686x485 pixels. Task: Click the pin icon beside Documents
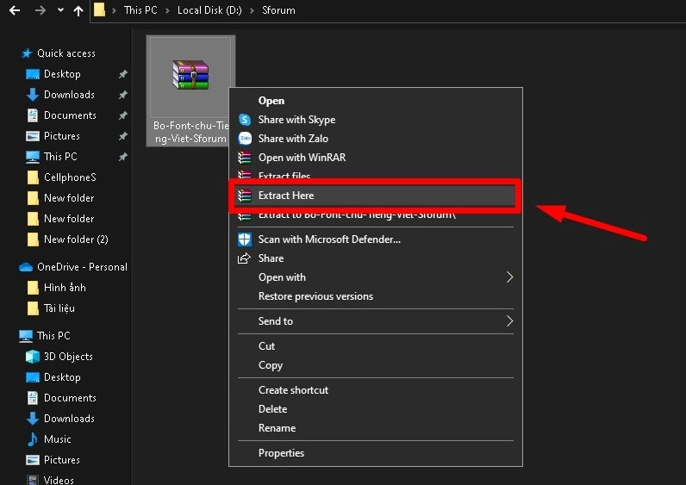[x=123, y=115]
